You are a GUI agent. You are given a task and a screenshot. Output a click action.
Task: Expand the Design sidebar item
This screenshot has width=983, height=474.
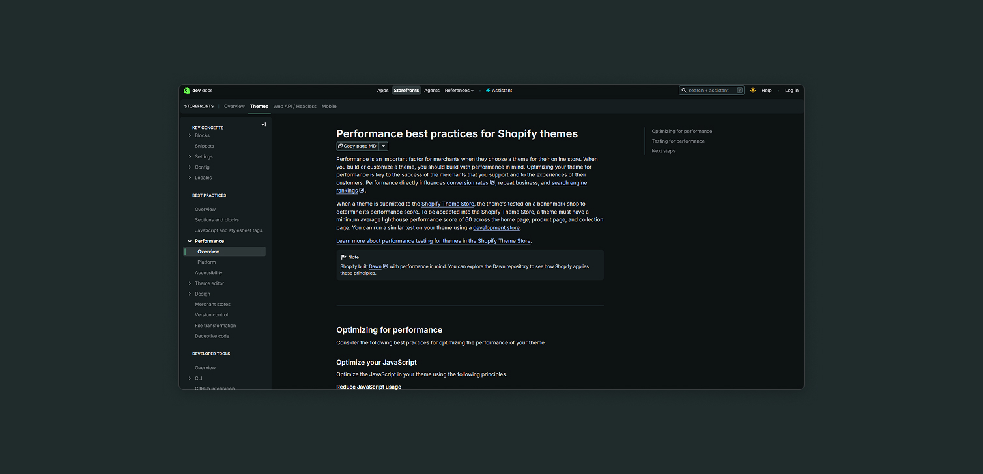coord(190,294)
